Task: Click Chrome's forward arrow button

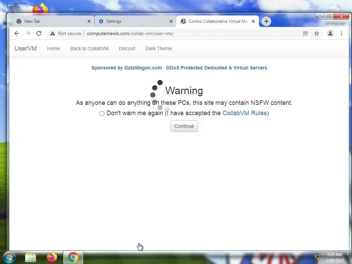Action: pyautogui.click(x=28, y=33)
